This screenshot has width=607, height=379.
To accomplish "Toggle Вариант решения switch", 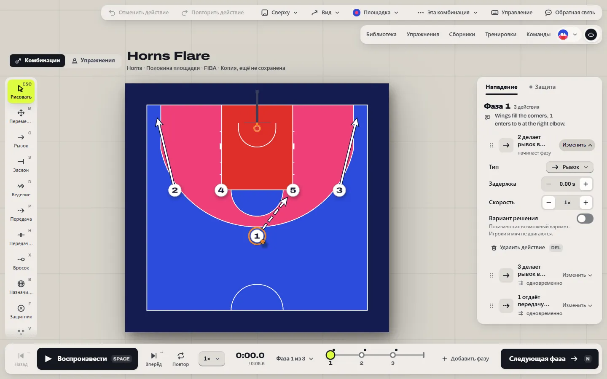I will click(x=585, y=219).
